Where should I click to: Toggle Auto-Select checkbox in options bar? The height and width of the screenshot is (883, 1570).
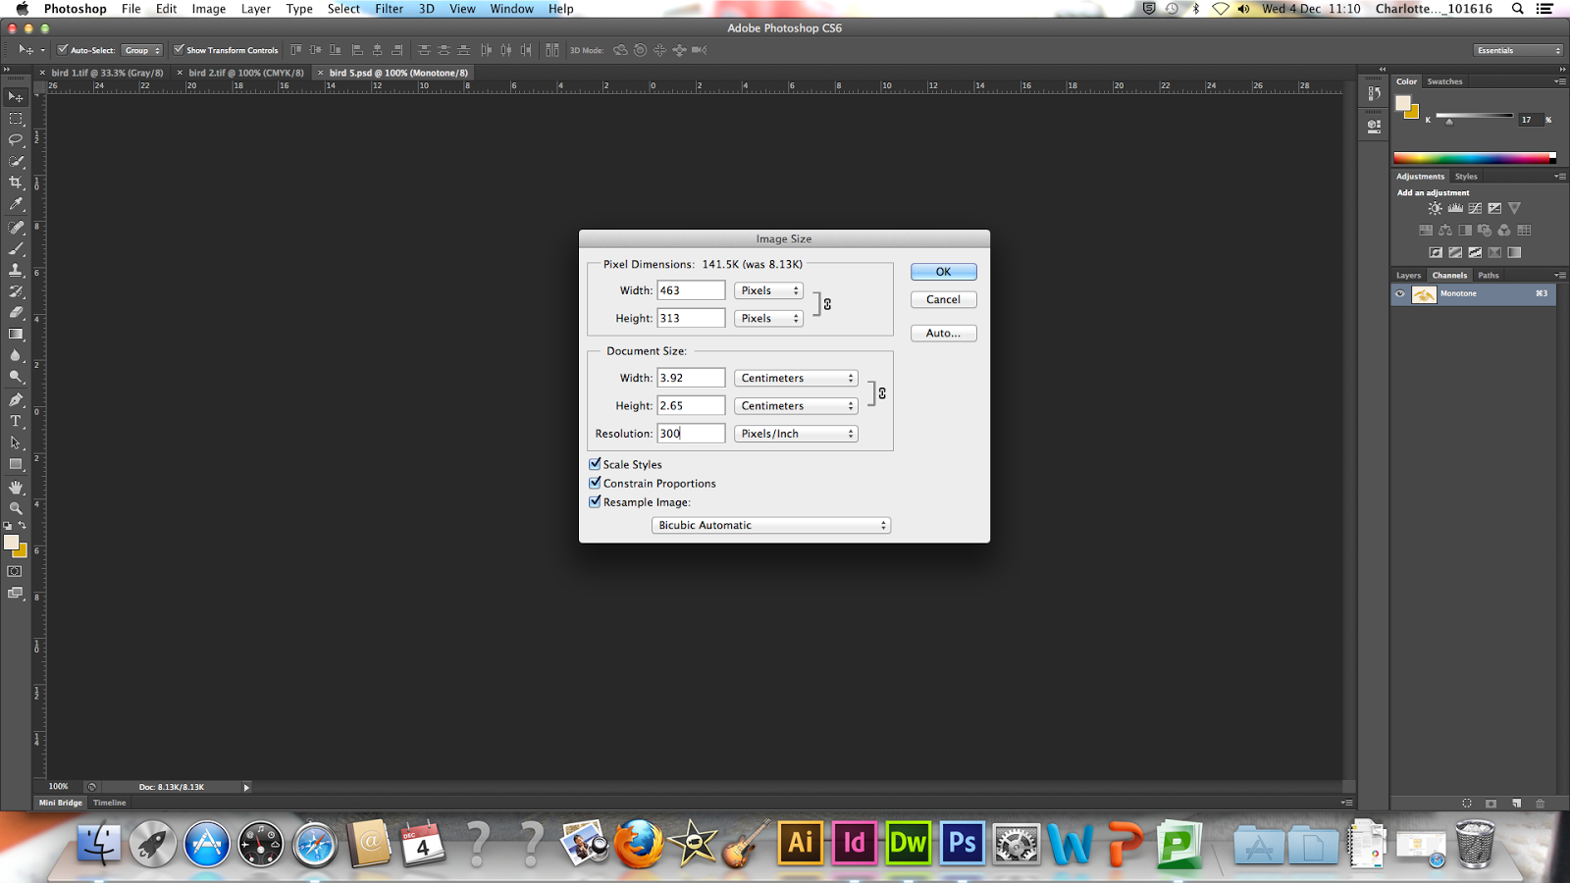pos(63,50)
